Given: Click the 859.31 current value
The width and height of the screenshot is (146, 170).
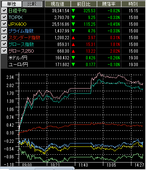Looking at the screenshot, I should pos(63,44).
